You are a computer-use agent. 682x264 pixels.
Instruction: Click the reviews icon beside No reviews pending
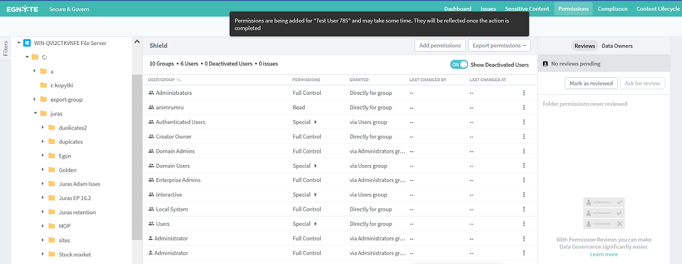coord(546,63)
